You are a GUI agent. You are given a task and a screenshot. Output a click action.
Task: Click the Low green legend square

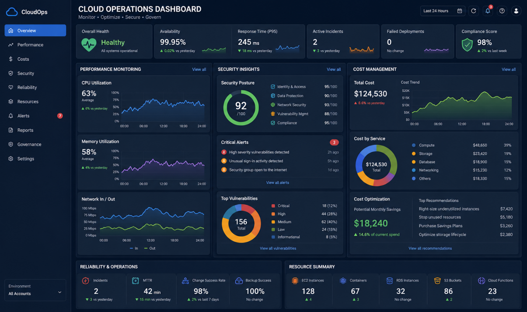pos(273,230)
